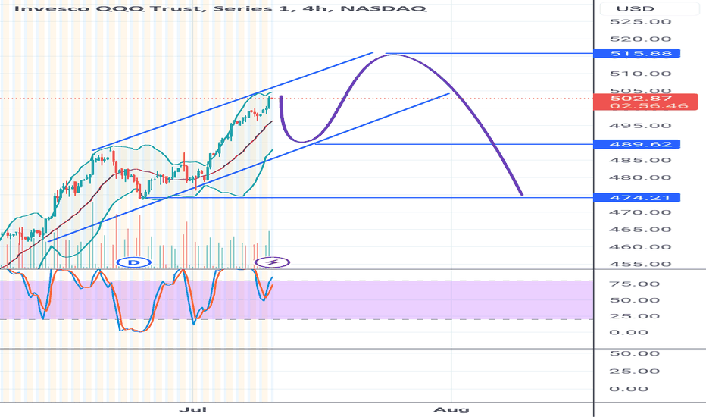Viewport: 706px width, 417px height.
Task: Click the 520.00 price axis label
Action: point(640,39)
